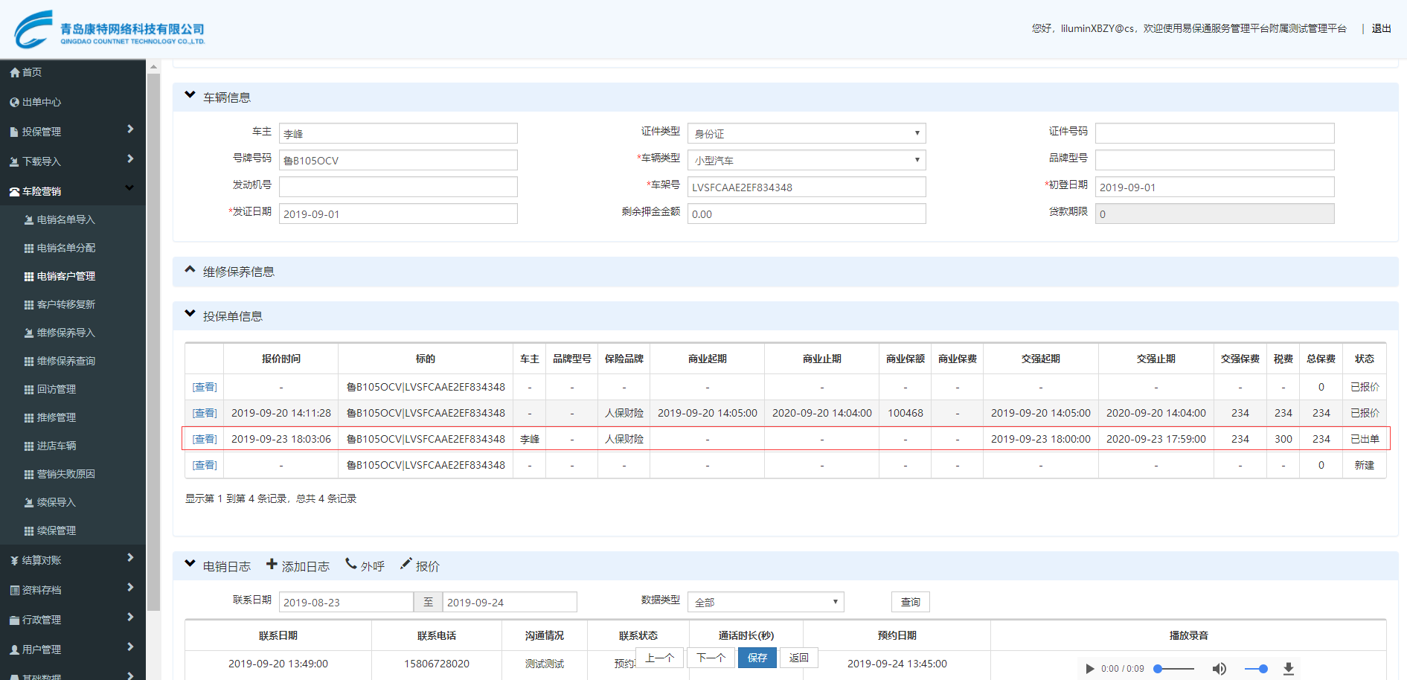Adjust the recording volume slider
The image size is (1407, 680).
[1256, 669]
